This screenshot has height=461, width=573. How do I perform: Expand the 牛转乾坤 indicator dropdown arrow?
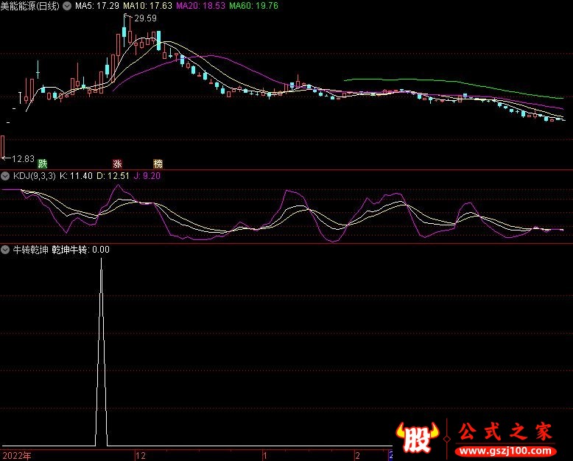(5, 250)
